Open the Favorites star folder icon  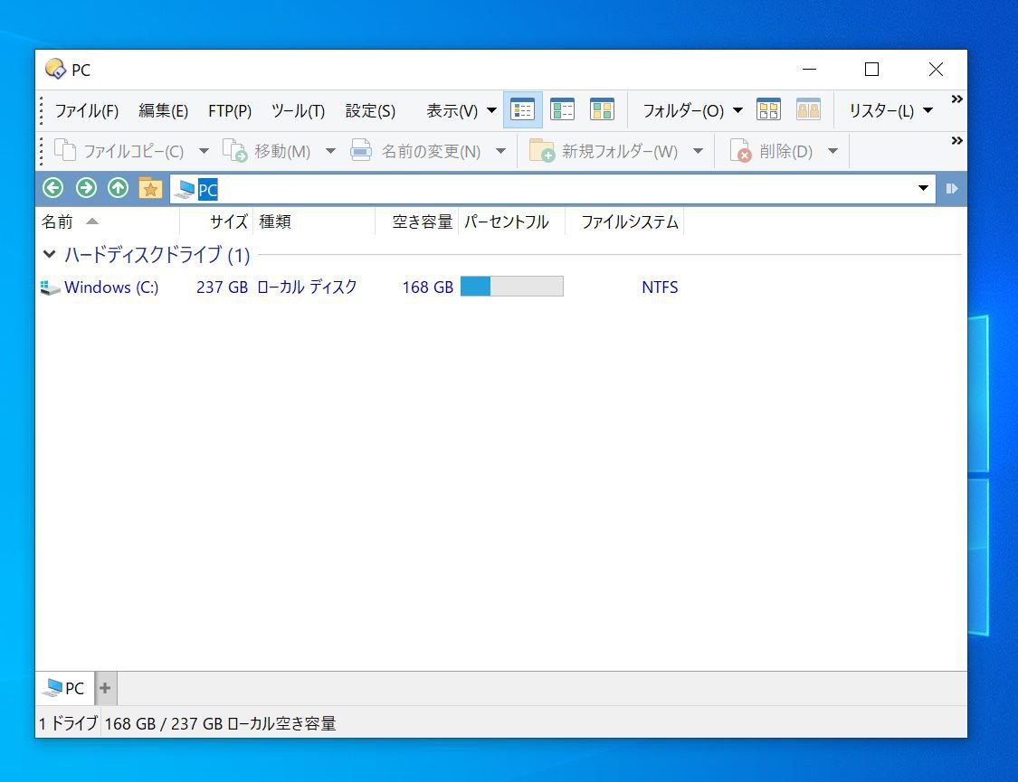pos(150,188)
